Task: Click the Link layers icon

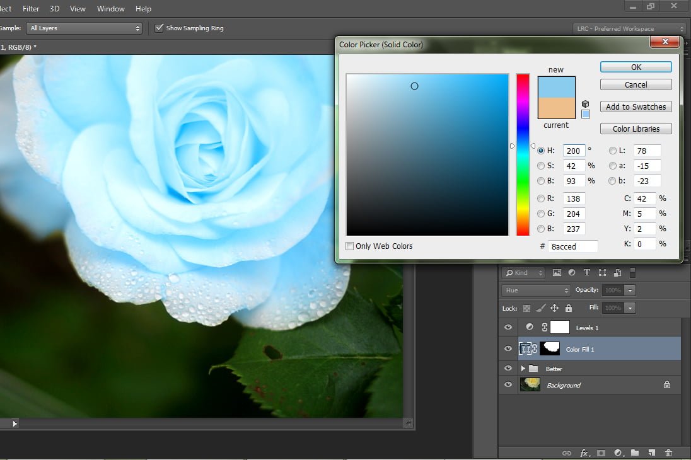Action: tap(567, 453)
